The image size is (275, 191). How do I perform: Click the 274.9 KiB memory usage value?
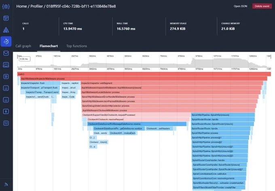coord(178,29)
